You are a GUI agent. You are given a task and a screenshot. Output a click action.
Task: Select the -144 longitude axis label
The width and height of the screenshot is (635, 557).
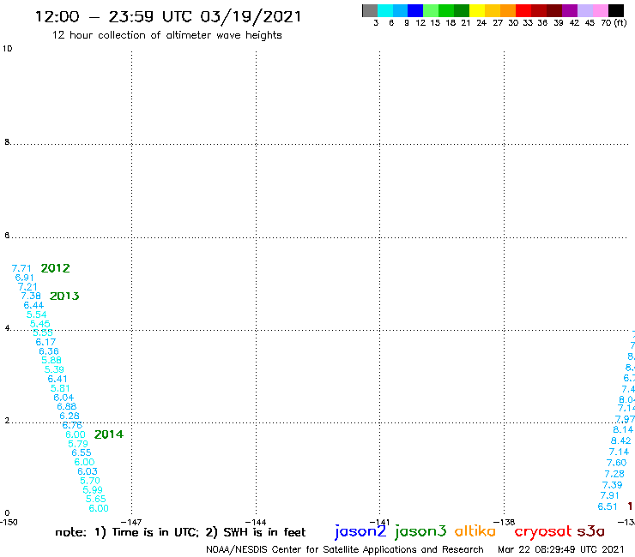(x=256, y=523)
